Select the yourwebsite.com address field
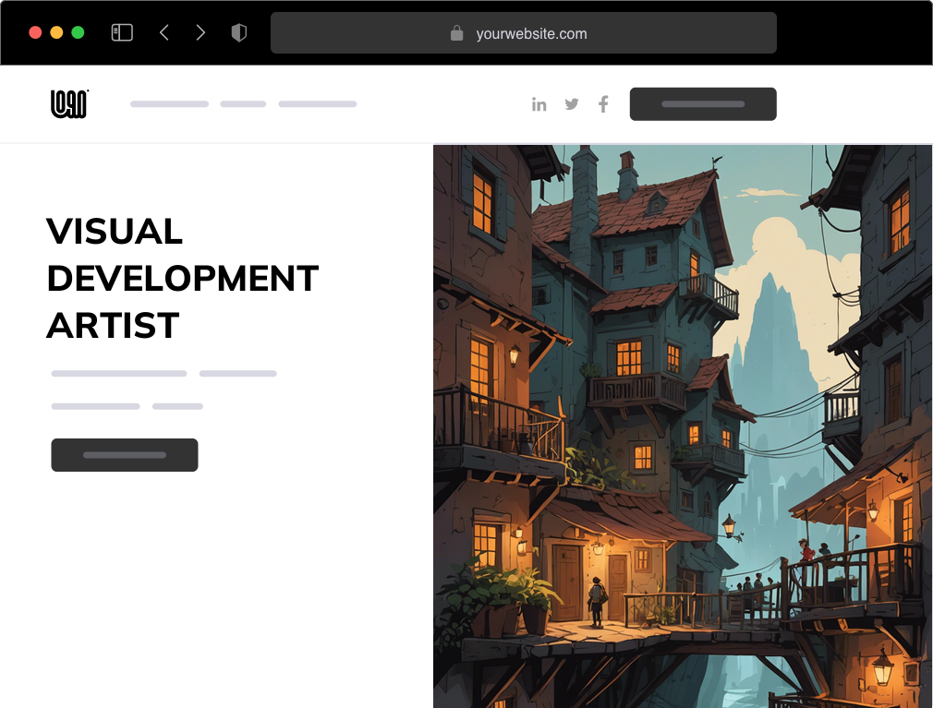The height and width of the screenshot is (708, 933). (x=524, y=32)
